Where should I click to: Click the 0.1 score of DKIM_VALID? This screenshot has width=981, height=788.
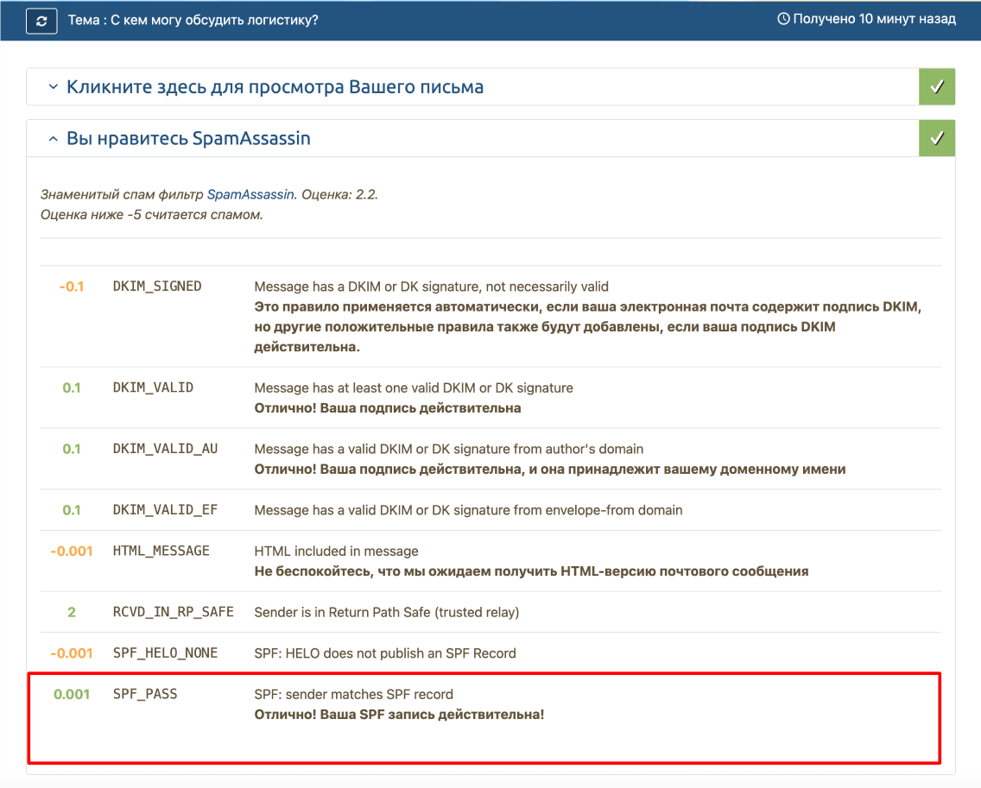pos(72,388)
